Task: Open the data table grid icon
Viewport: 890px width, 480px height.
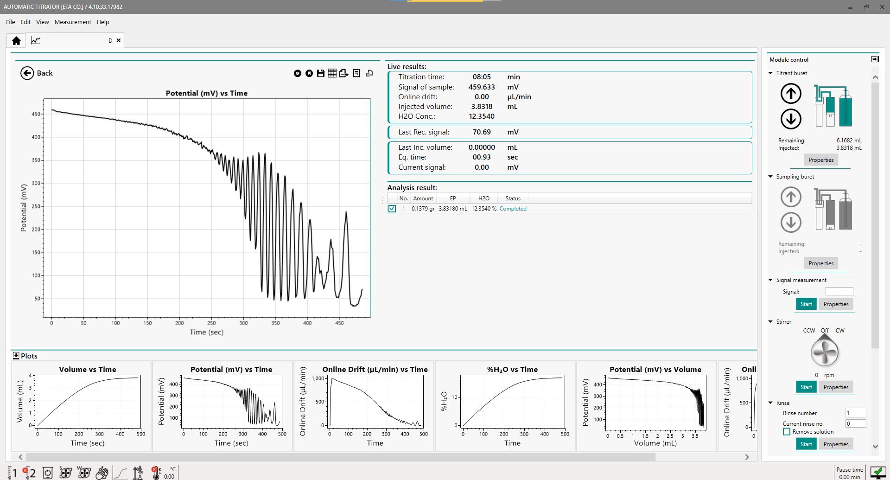Action: [332, 73]
